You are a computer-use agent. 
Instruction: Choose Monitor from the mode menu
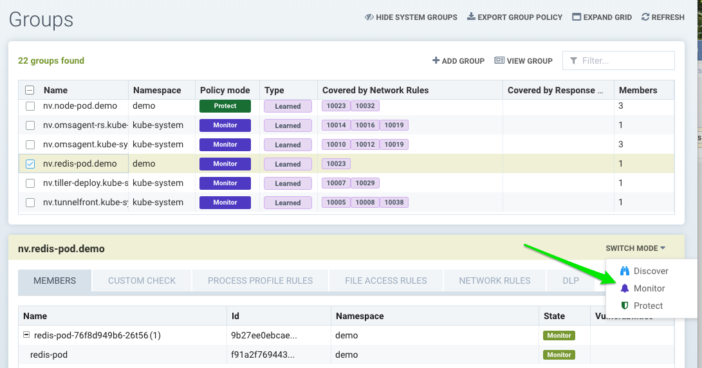649,288
